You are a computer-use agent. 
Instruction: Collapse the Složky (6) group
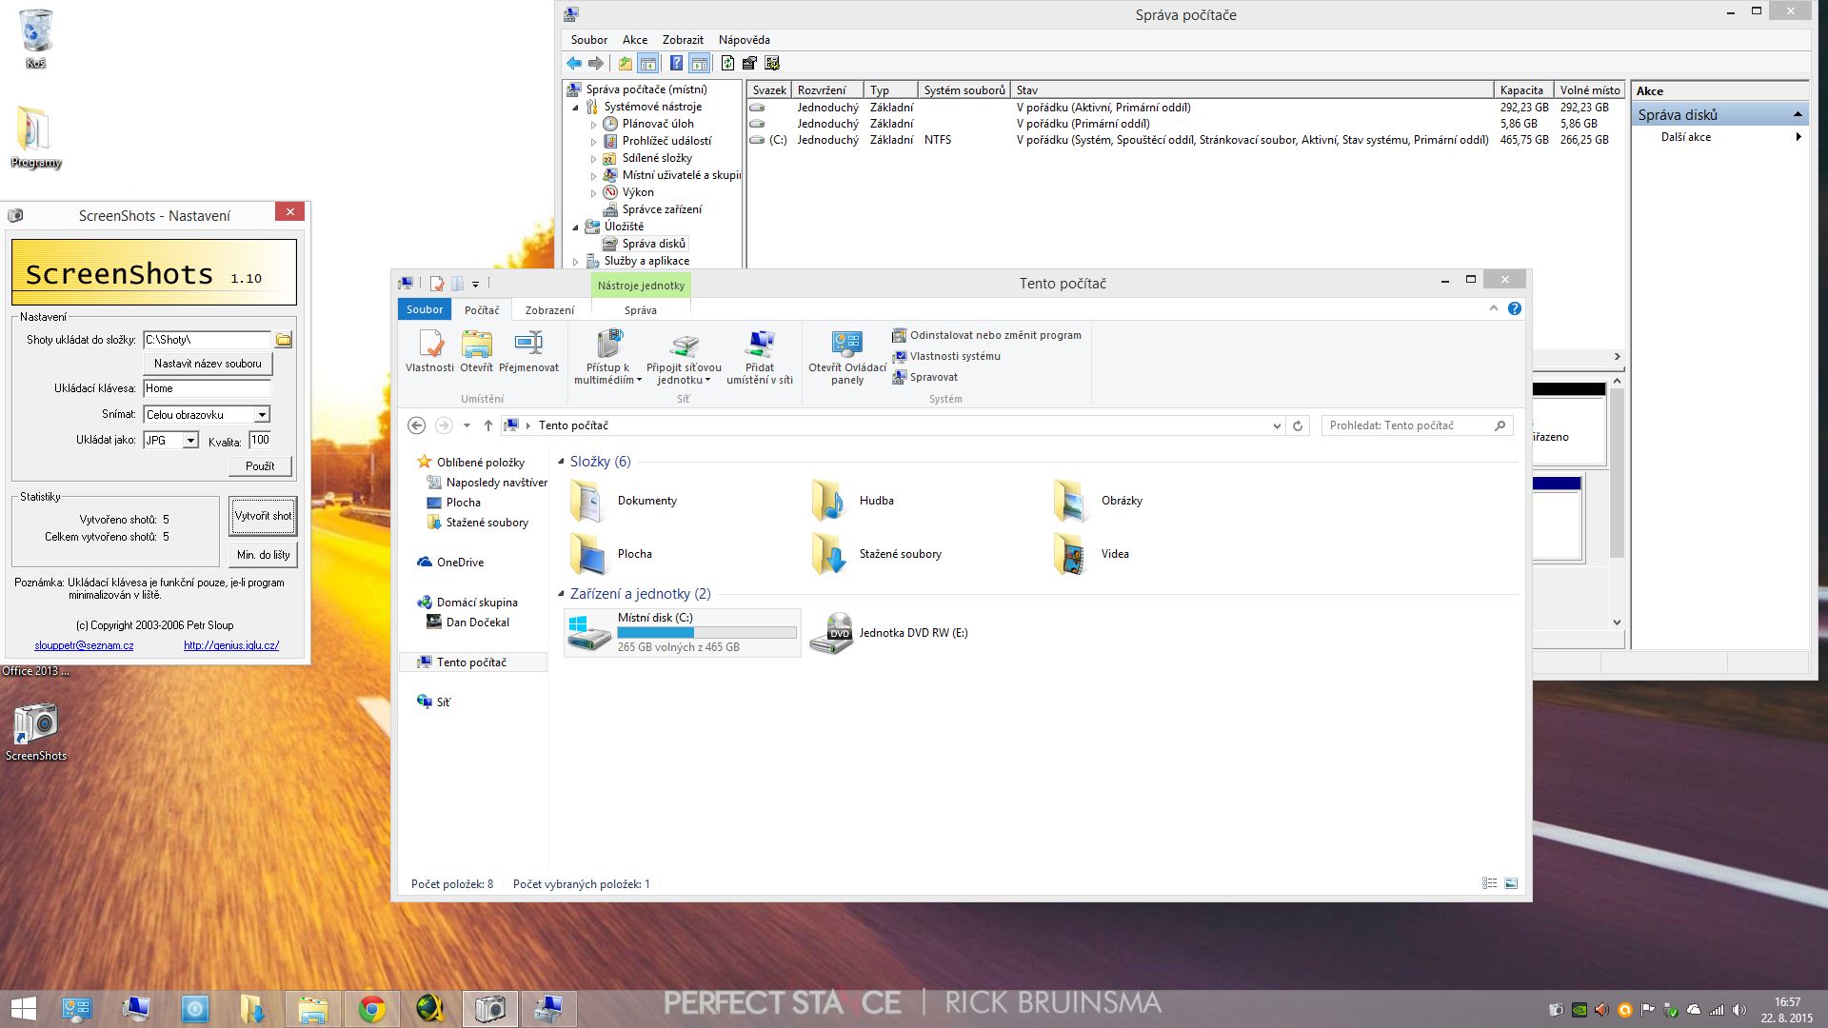pos(561,462)
